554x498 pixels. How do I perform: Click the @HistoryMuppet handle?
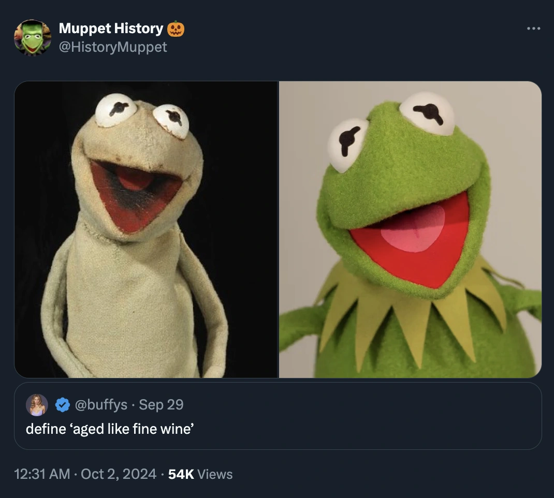coord(113,47)
